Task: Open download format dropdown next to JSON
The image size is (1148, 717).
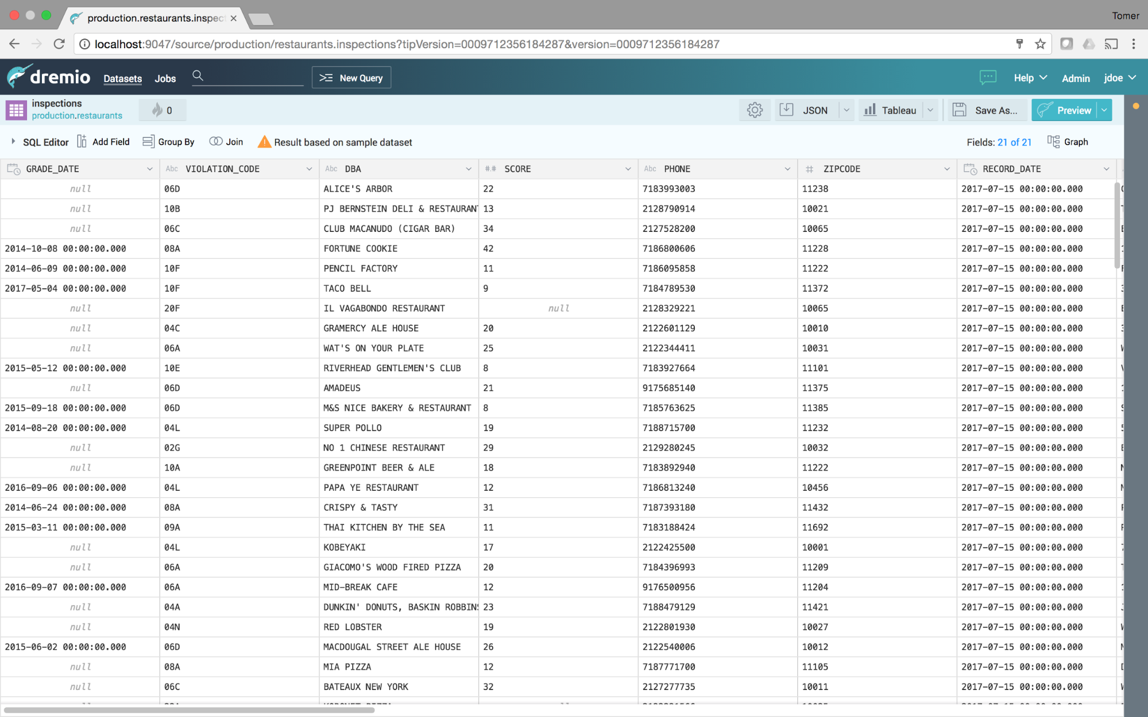Action: click(846, 110)
